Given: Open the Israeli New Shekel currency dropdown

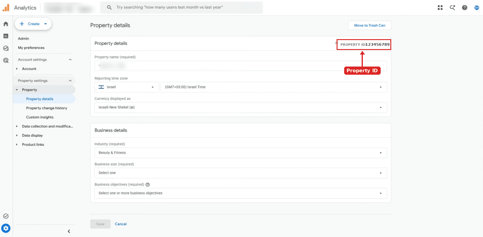Looking at the screenshot, I should (241, 108).
